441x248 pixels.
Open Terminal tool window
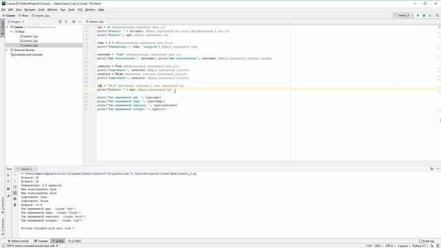coord(41,241)
